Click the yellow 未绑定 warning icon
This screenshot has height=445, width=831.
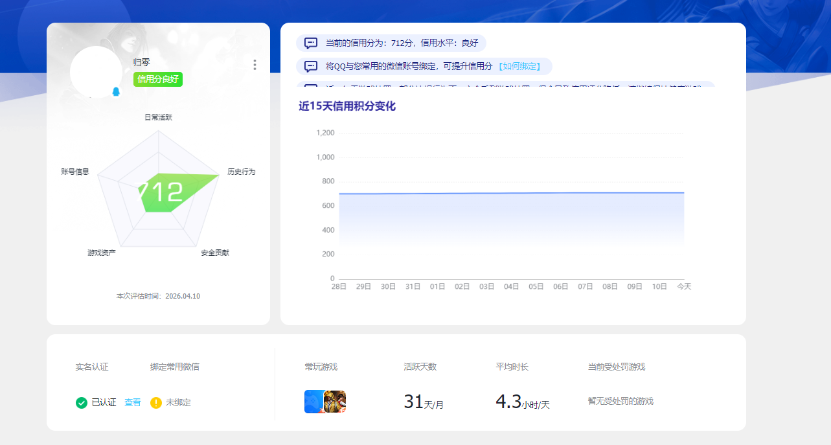(155, 402)
